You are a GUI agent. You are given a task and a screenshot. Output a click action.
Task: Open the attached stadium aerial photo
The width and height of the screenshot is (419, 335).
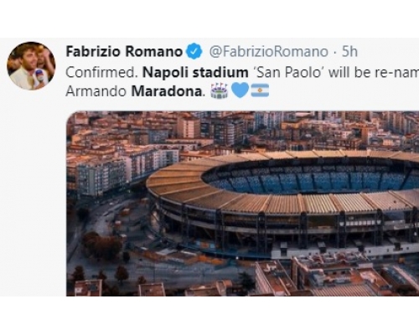[x=243, y=204]
